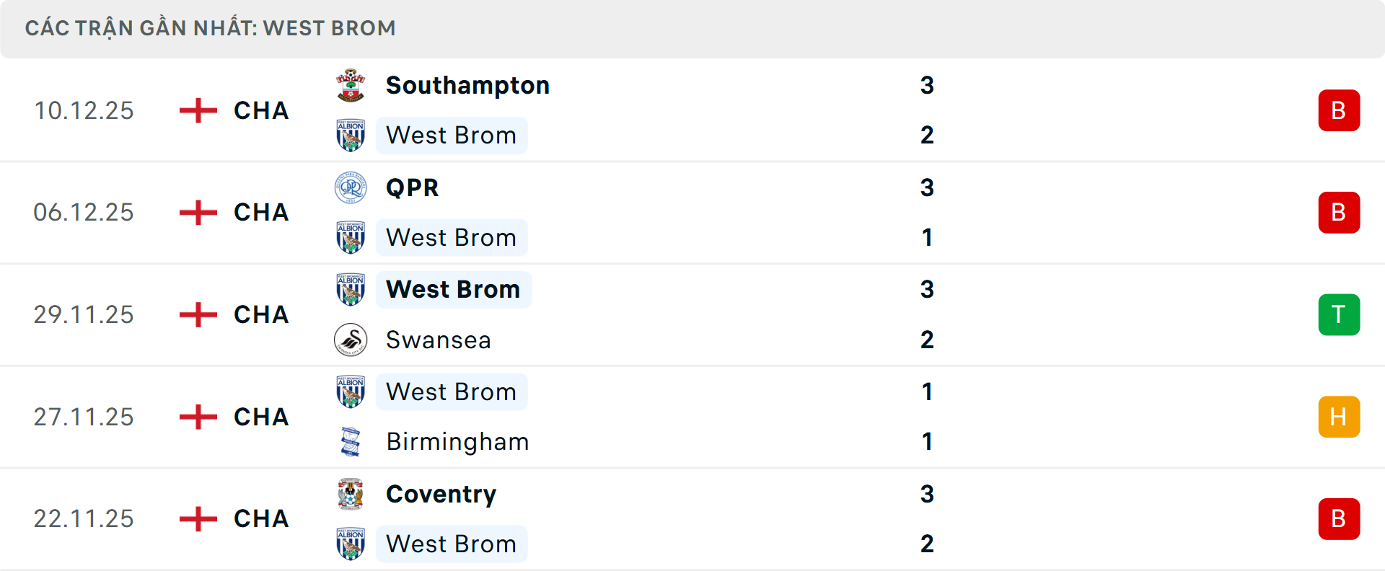Screen dimensions: 1385x571
Task: Click the date 29.11.25
Action: pyautogui.click(x=83, y=314)
